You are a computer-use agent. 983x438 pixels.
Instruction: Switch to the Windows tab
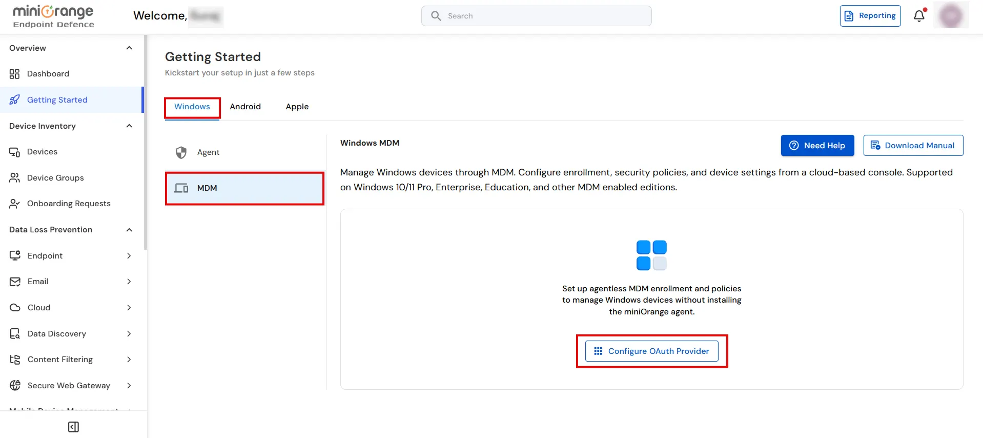192,107
